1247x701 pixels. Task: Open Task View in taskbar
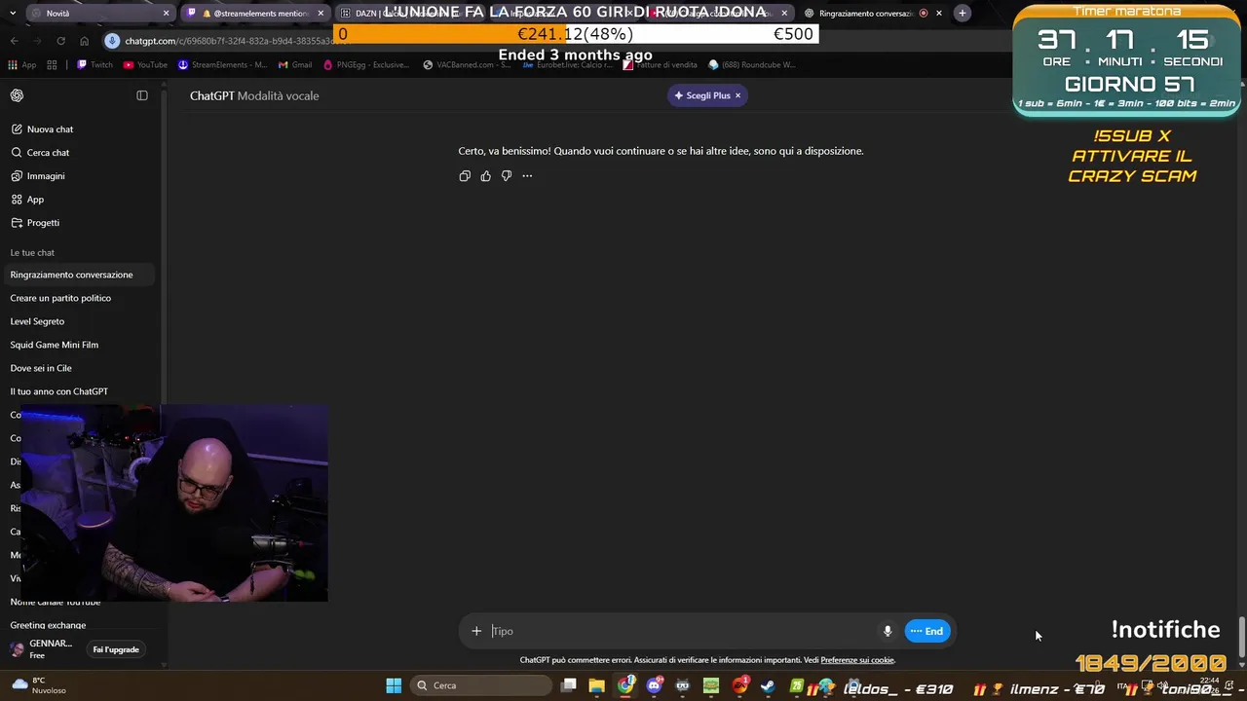tap(569, 685)
